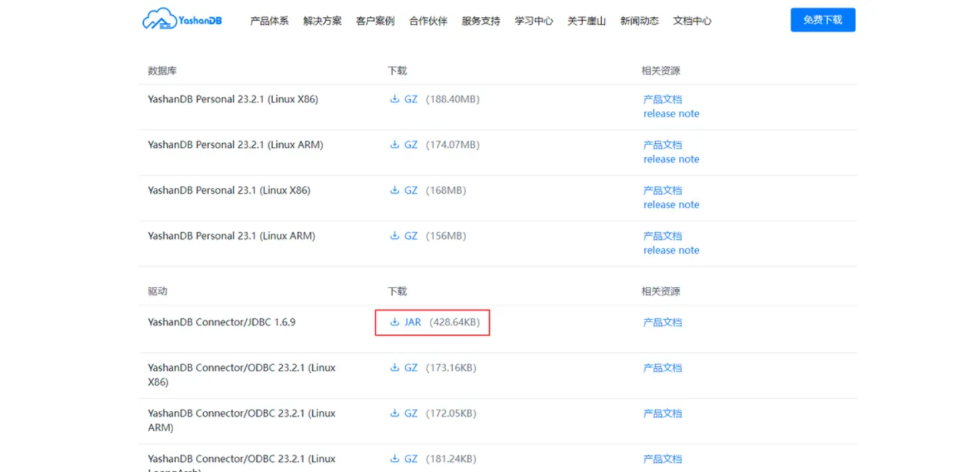Viewport: 980px width, 472px height.
Task: Click the file size text (428.64KB)
Action: pos(455,322)
